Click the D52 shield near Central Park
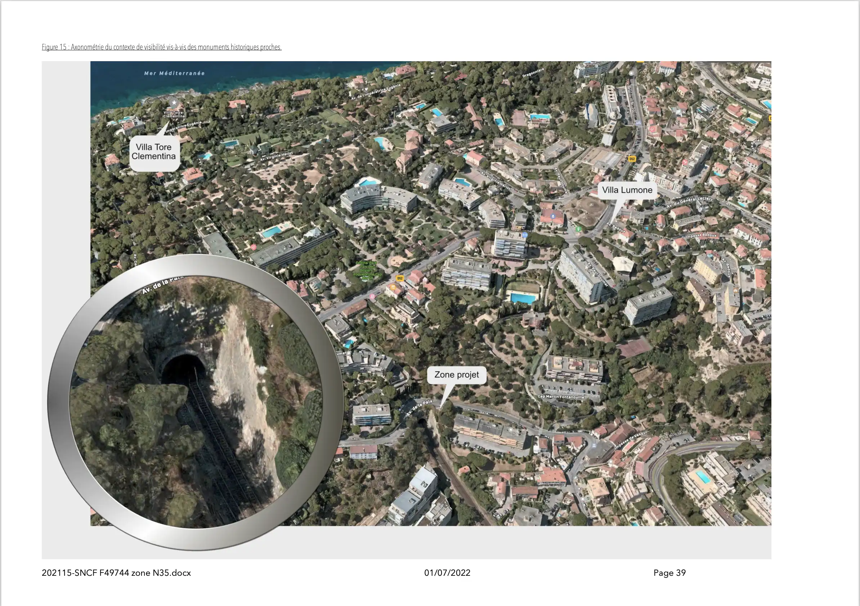Image resolution: width=860 pixels, height=606 pixels. click(400, 279)
